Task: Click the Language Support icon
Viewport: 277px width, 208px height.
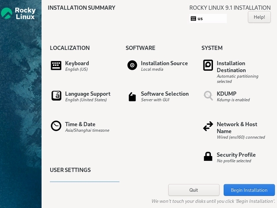Action: (56, 96)
